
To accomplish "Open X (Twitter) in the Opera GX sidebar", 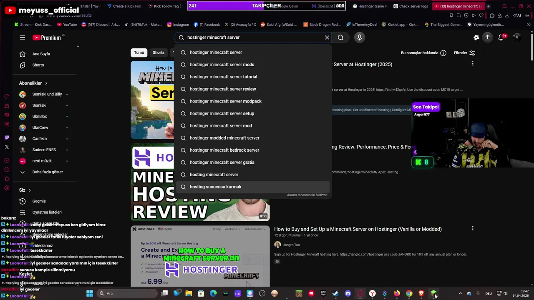I will click(7, 147).
